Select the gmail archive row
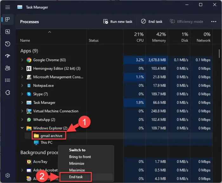Image resolution: width=222 pixels, height=183 pixels. [x=118, y=136]
